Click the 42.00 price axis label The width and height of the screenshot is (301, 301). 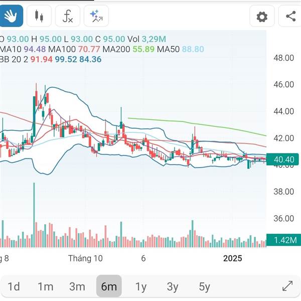click(283, 138)
